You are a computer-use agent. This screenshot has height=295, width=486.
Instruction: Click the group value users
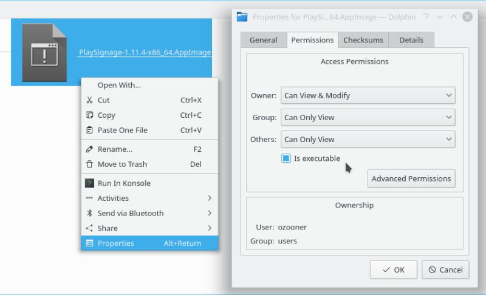coord(287,241)
